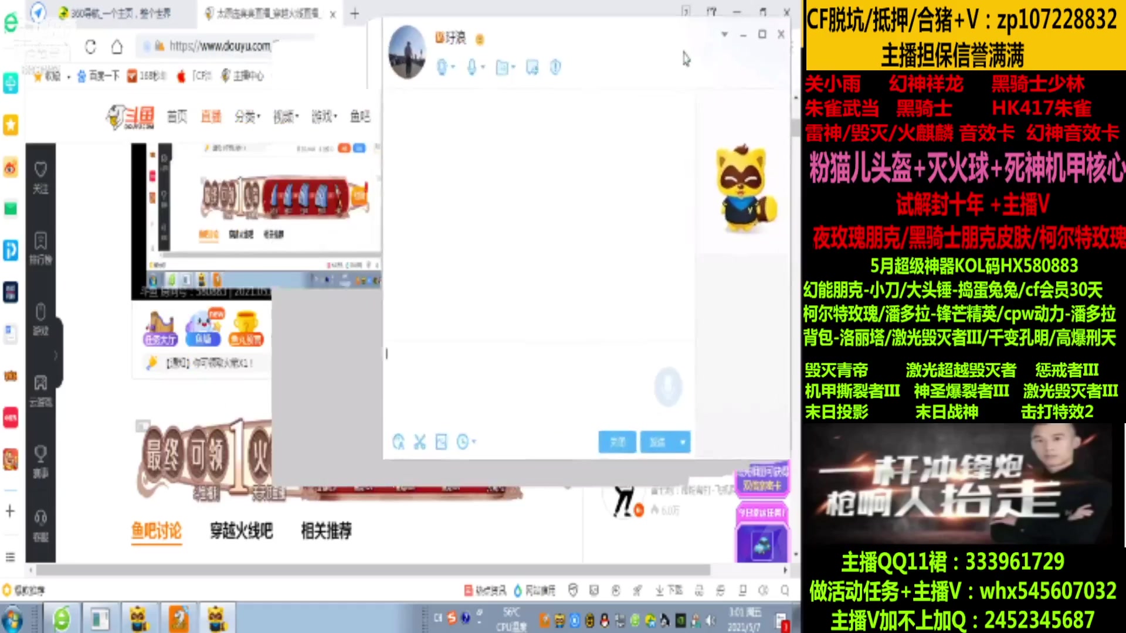Switch to the 相关推荐 tab
1126x633 pixels.
[x=326, y=531]
